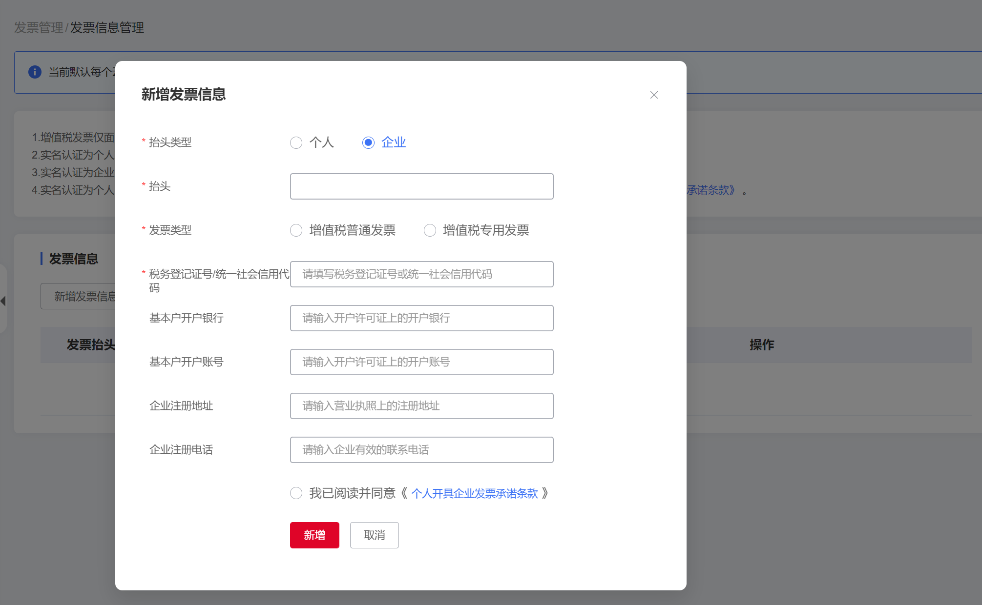Select the 企业 radio option

pos(368,142)
